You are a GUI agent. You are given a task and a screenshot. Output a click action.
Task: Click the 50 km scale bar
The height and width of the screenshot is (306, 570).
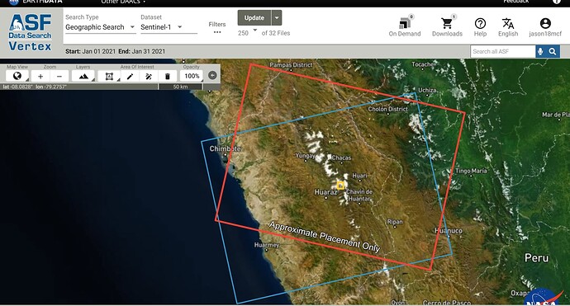pyautogui.click(x=180, y=87)
